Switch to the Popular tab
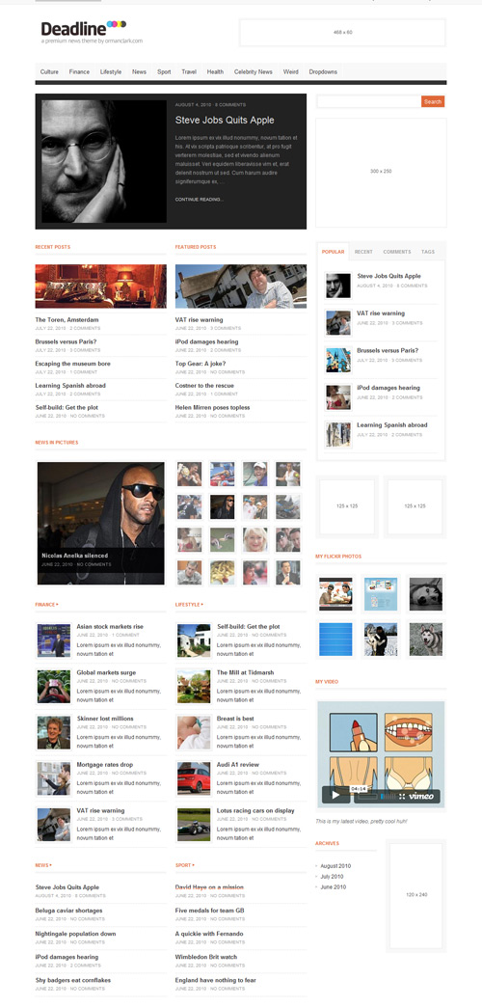482x1007 pixels. tap(333, 252)
